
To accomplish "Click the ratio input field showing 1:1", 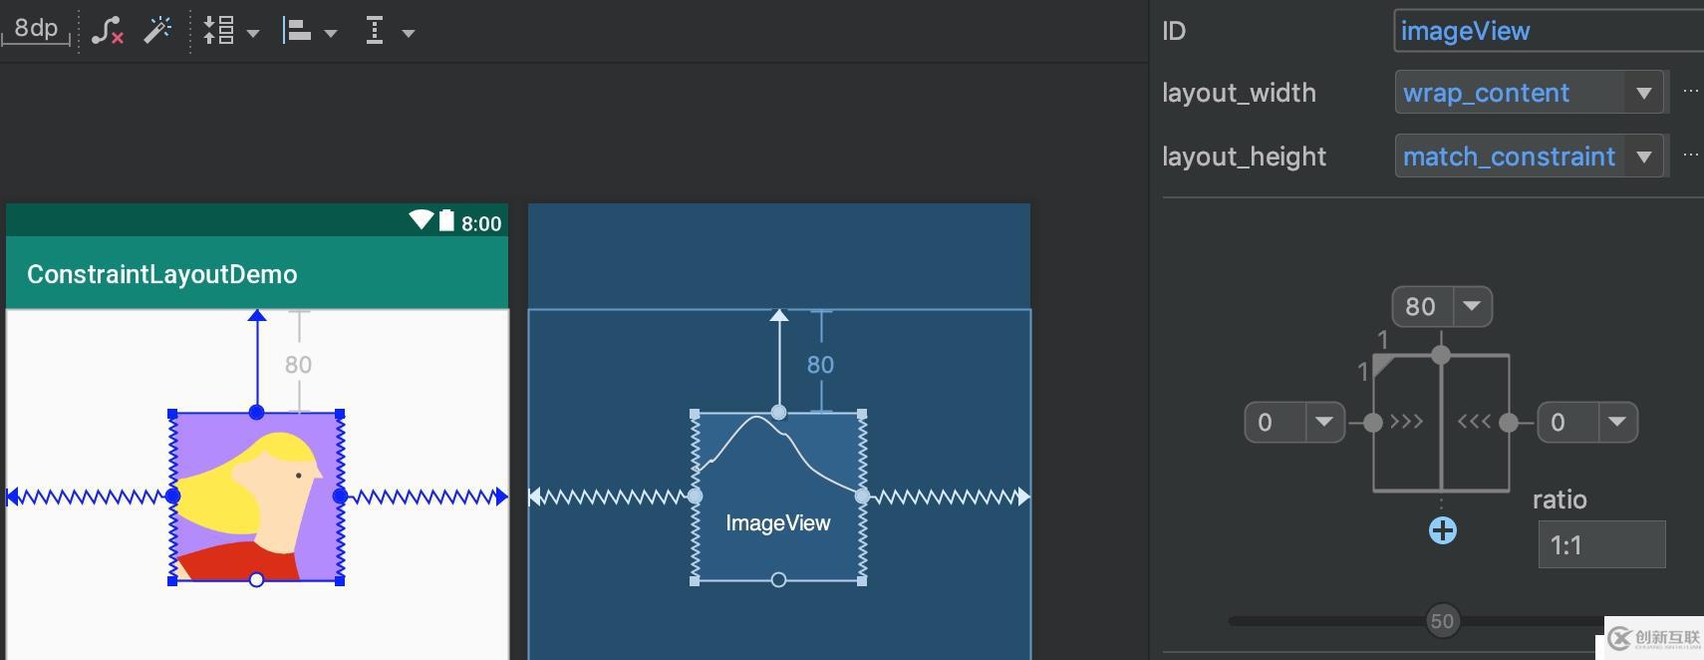I will click(1601, 545).
